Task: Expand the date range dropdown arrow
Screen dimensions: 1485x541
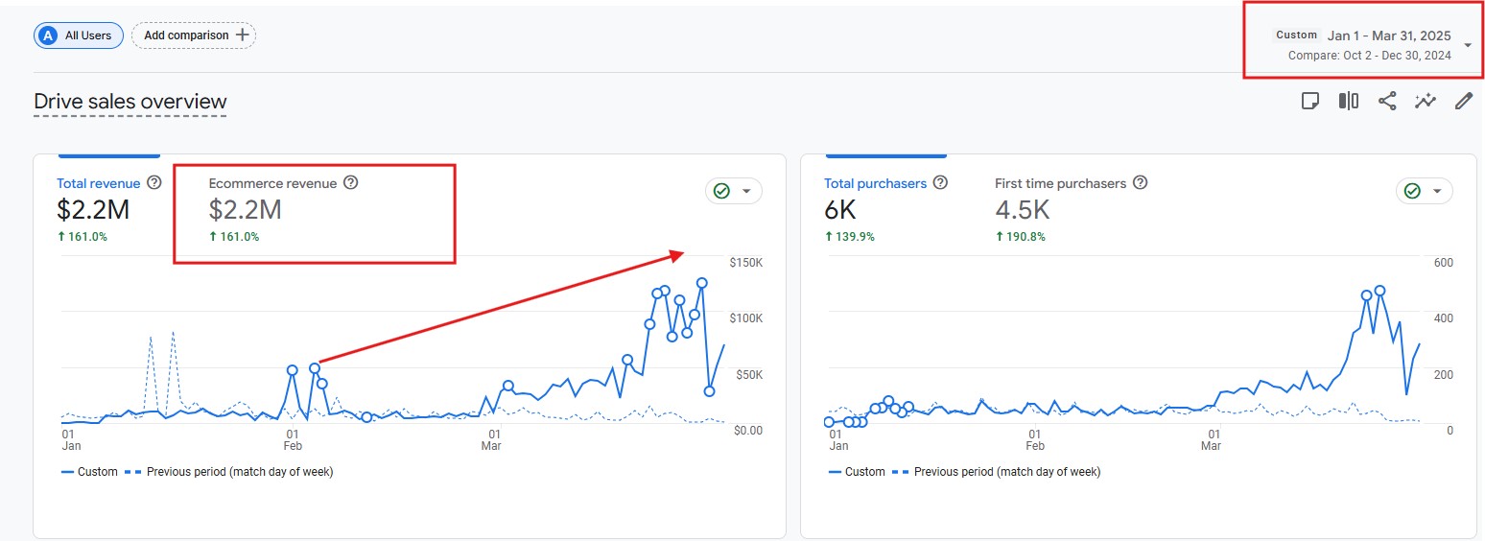Action: 1468,45
